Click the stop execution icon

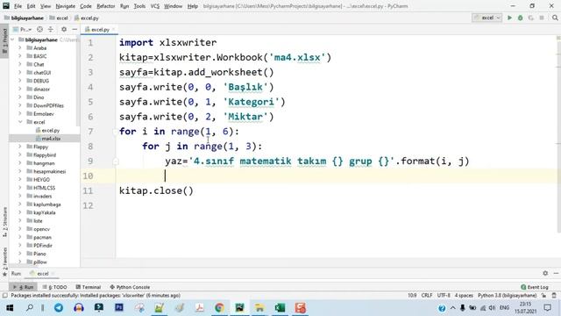[542, 18]
